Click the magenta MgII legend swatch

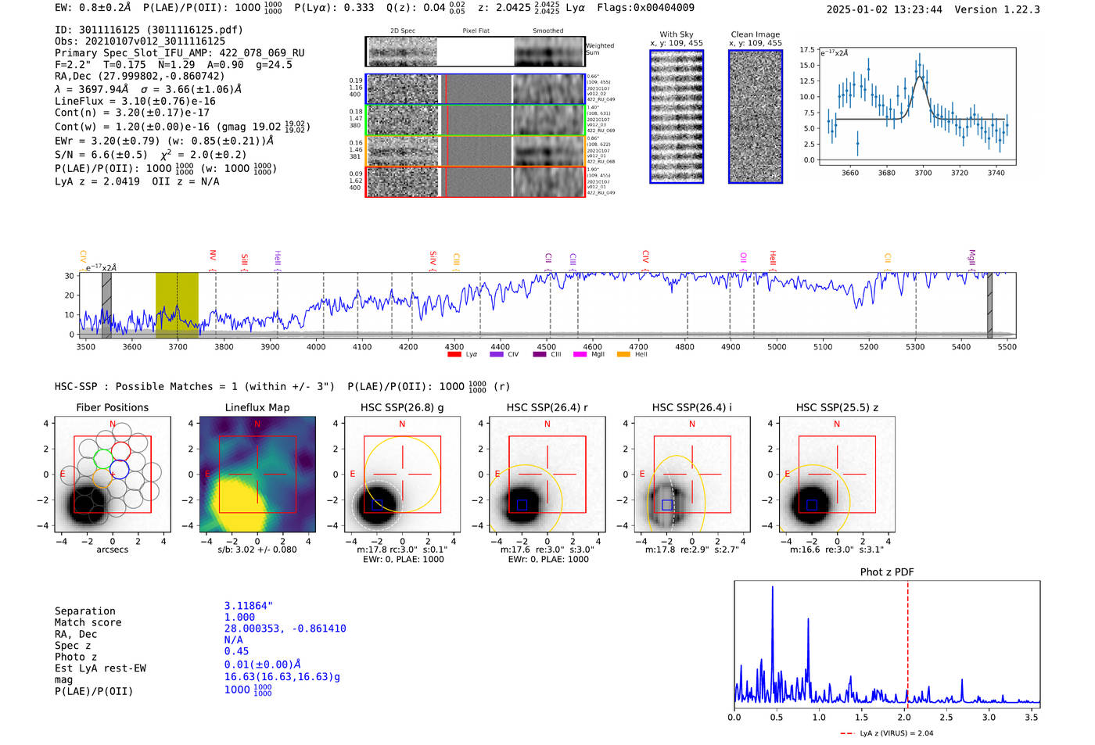point(580,354)
